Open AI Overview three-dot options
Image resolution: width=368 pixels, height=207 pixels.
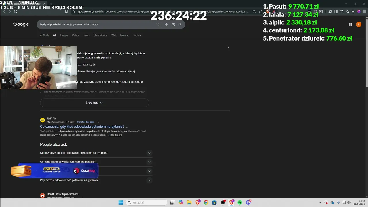point(228,47)
